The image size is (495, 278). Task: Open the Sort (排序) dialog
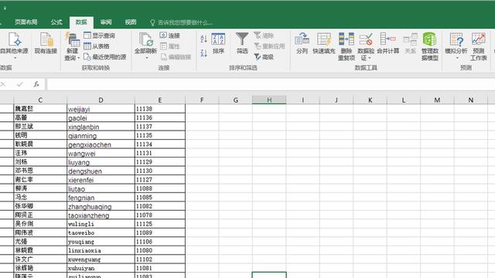[x=218, y=43]
